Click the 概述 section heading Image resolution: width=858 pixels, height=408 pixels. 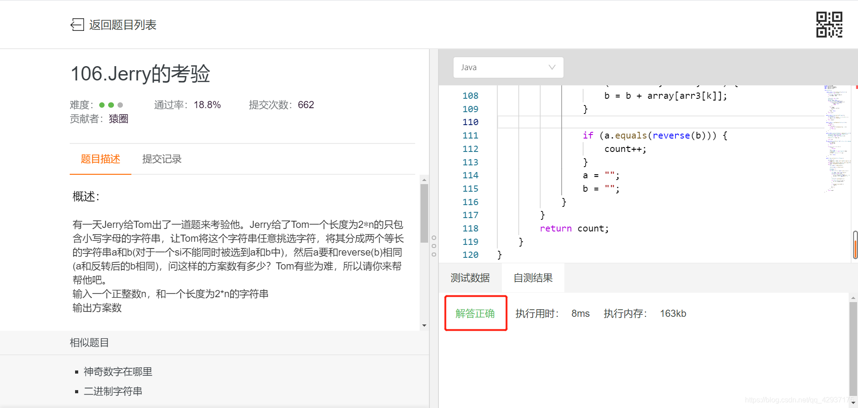[x=86, y=197]
